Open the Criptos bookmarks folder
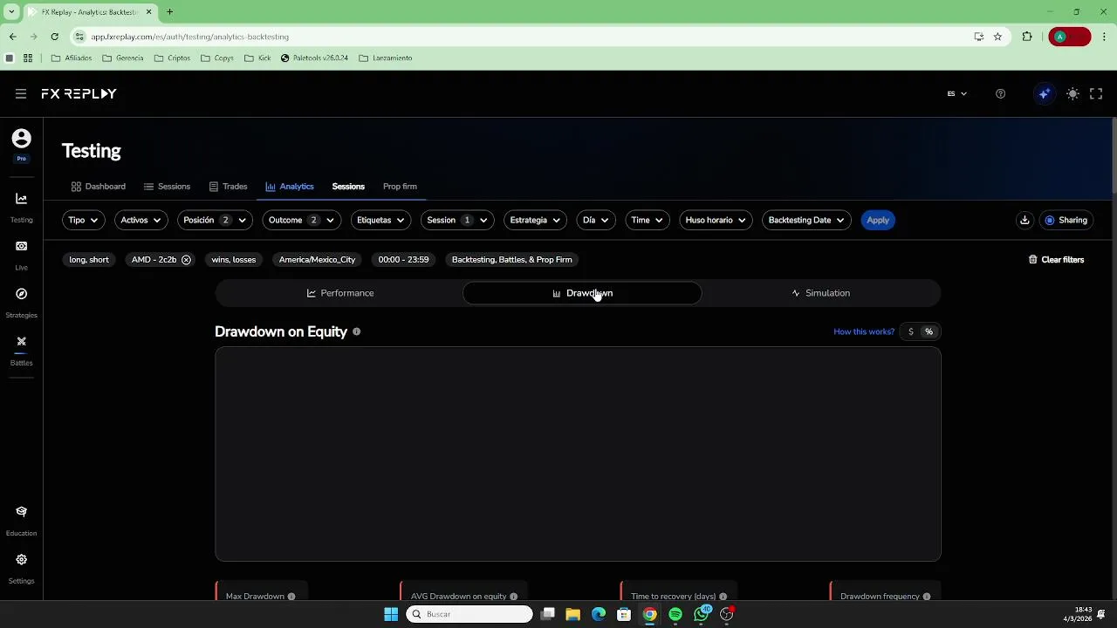 click(x=172, y=58)
